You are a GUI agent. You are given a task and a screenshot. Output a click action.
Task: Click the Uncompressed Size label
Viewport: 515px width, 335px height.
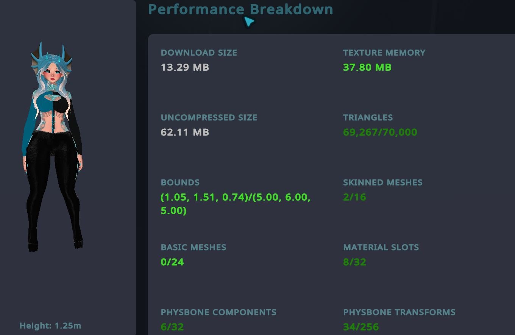point(209,117)
